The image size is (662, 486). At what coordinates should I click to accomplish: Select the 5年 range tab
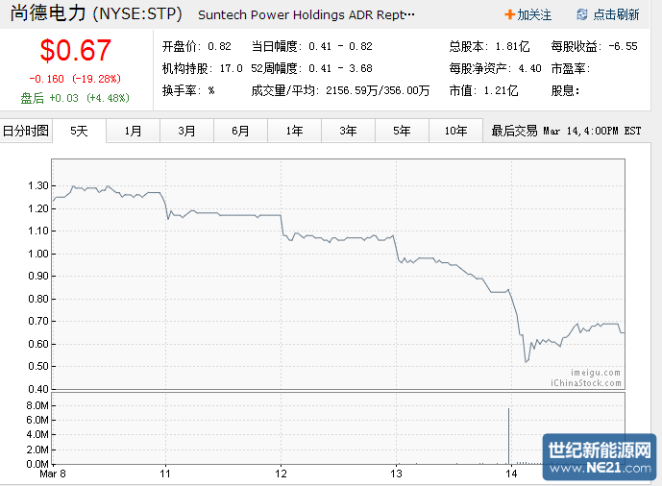(x=403, y=131)
